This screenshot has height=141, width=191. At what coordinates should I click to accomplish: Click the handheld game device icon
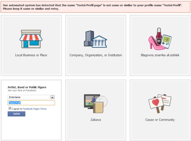point(167,42)
